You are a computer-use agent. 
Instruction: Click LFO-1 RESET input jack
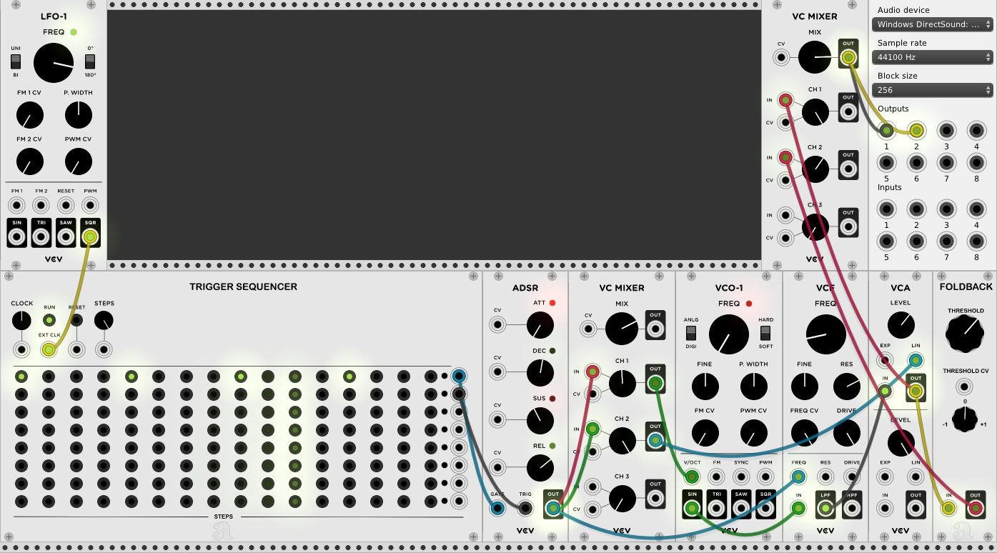point(66,206)
